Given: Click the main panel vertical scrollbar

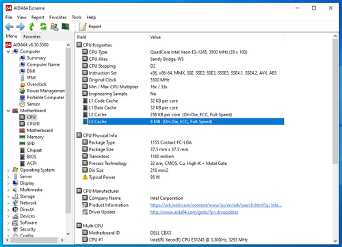Looking at the screenshot, I should click(335, 101).
